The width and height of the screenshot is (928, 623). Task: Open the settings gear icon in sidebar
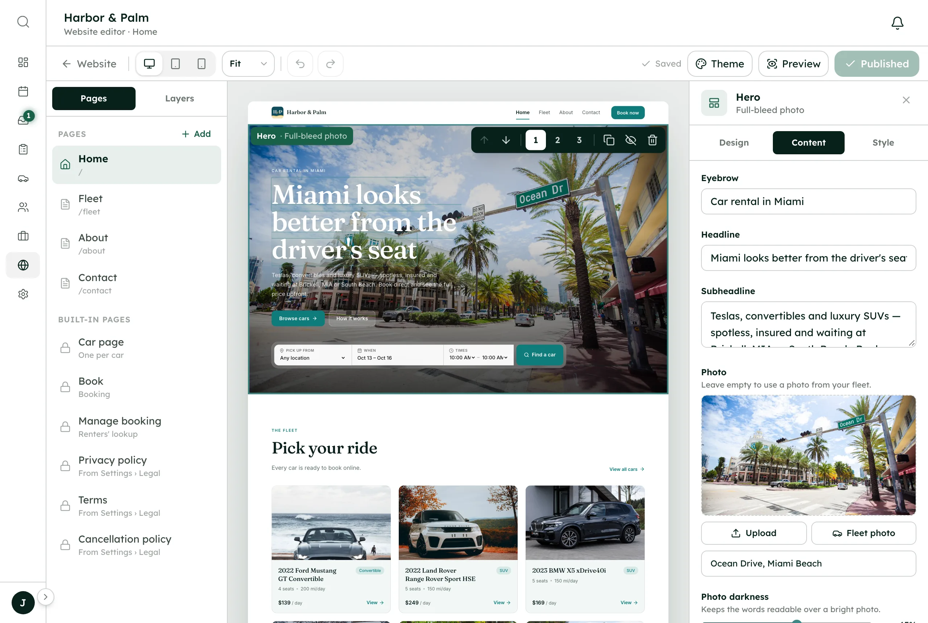pyautogui.click(x=23, y=294)
